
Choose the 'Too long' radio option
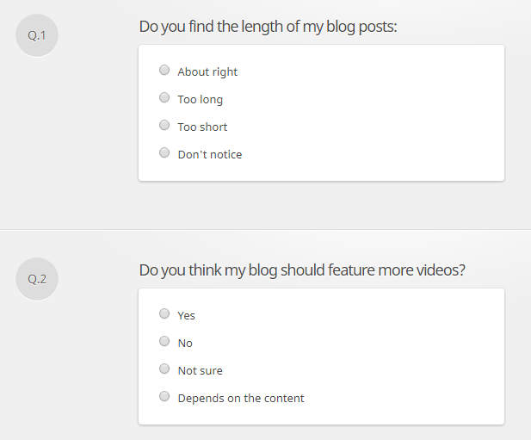[164, 98]
